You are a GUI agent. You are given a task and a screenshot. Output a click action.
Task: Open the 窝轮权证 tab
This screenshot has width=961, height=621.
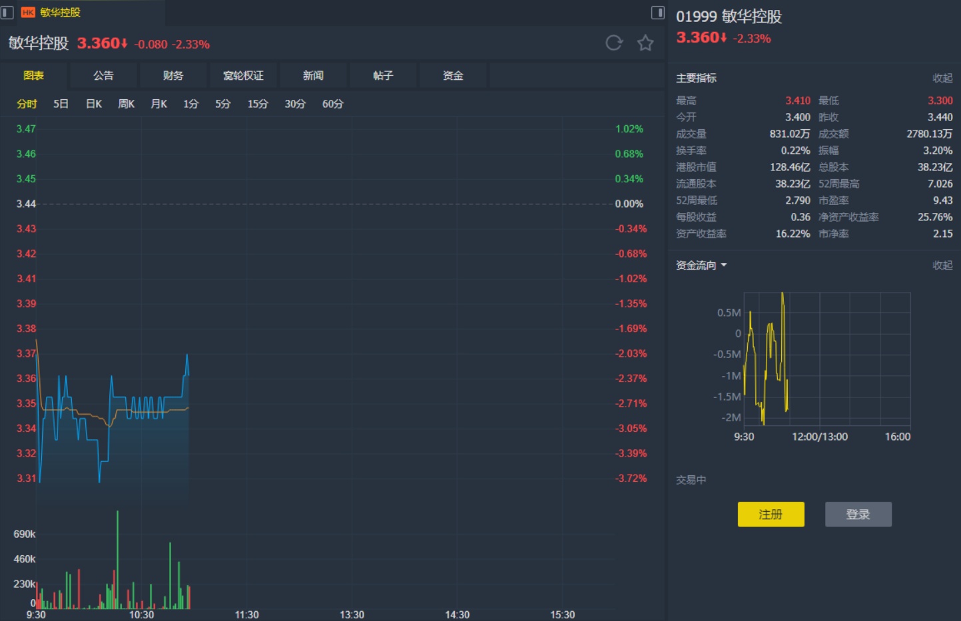click(243, 75)
